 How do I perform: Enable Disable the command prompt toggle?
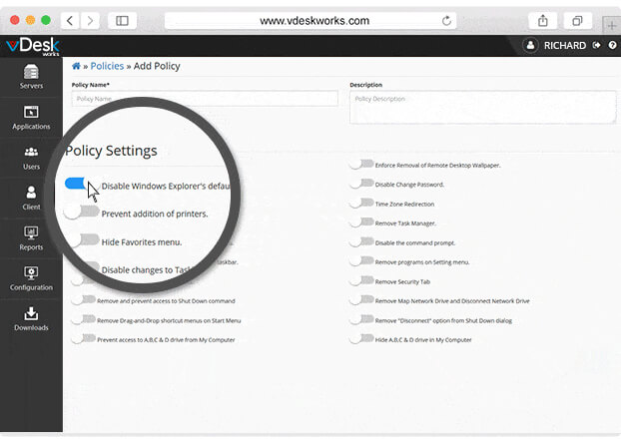[x=360, y=241]
